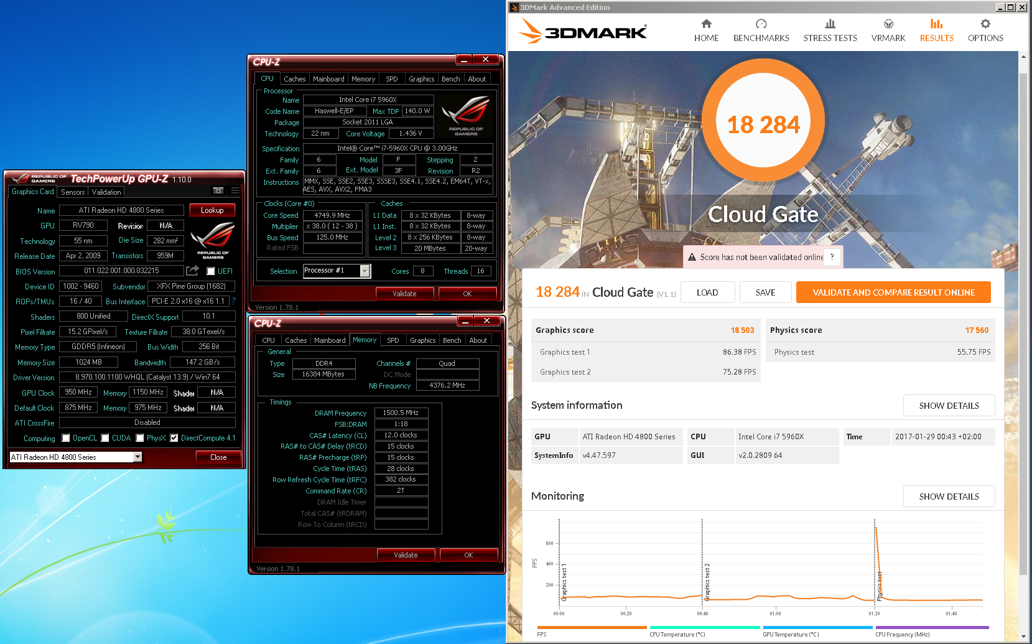Screen dimensions: 1032x644
Task: Click Validate and Compare Result Online
Action: (893, 292)
